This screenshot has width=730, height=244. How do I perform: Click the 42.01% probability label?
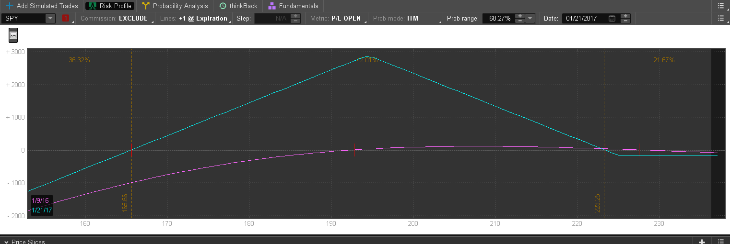[x=367, y=60]
